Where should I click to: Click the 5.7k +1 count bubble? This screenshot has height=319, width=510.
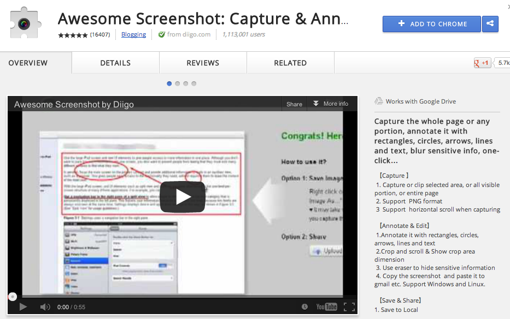(503, 63)
